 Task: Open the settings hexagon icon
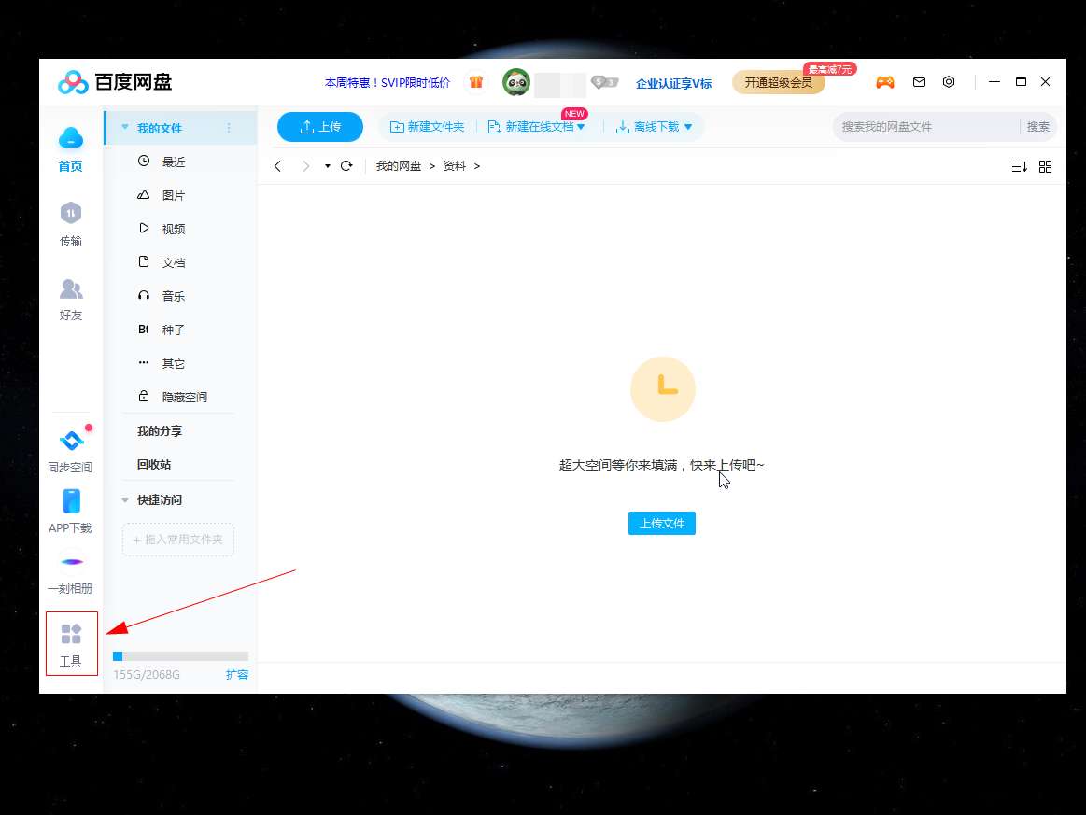949,82
